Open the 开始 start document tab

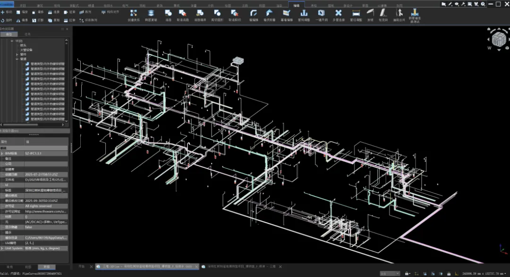pos(81,267)
